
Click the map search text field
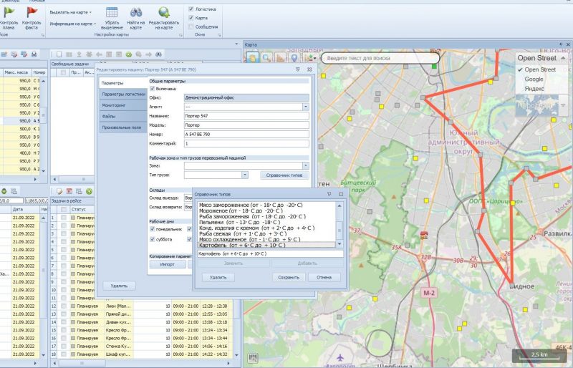(x=380, y=58)
